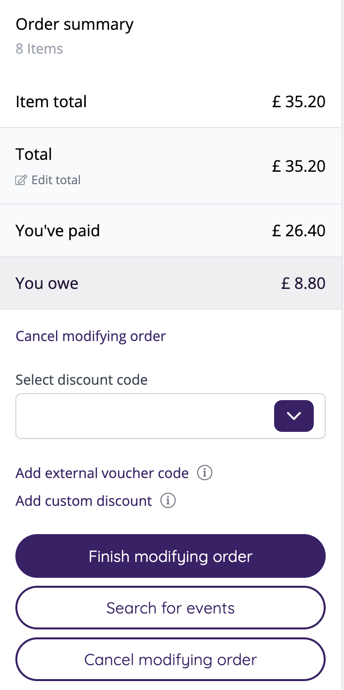Click the Item total label text
Screen dimensions: 344x690
[x=51, y=102]
